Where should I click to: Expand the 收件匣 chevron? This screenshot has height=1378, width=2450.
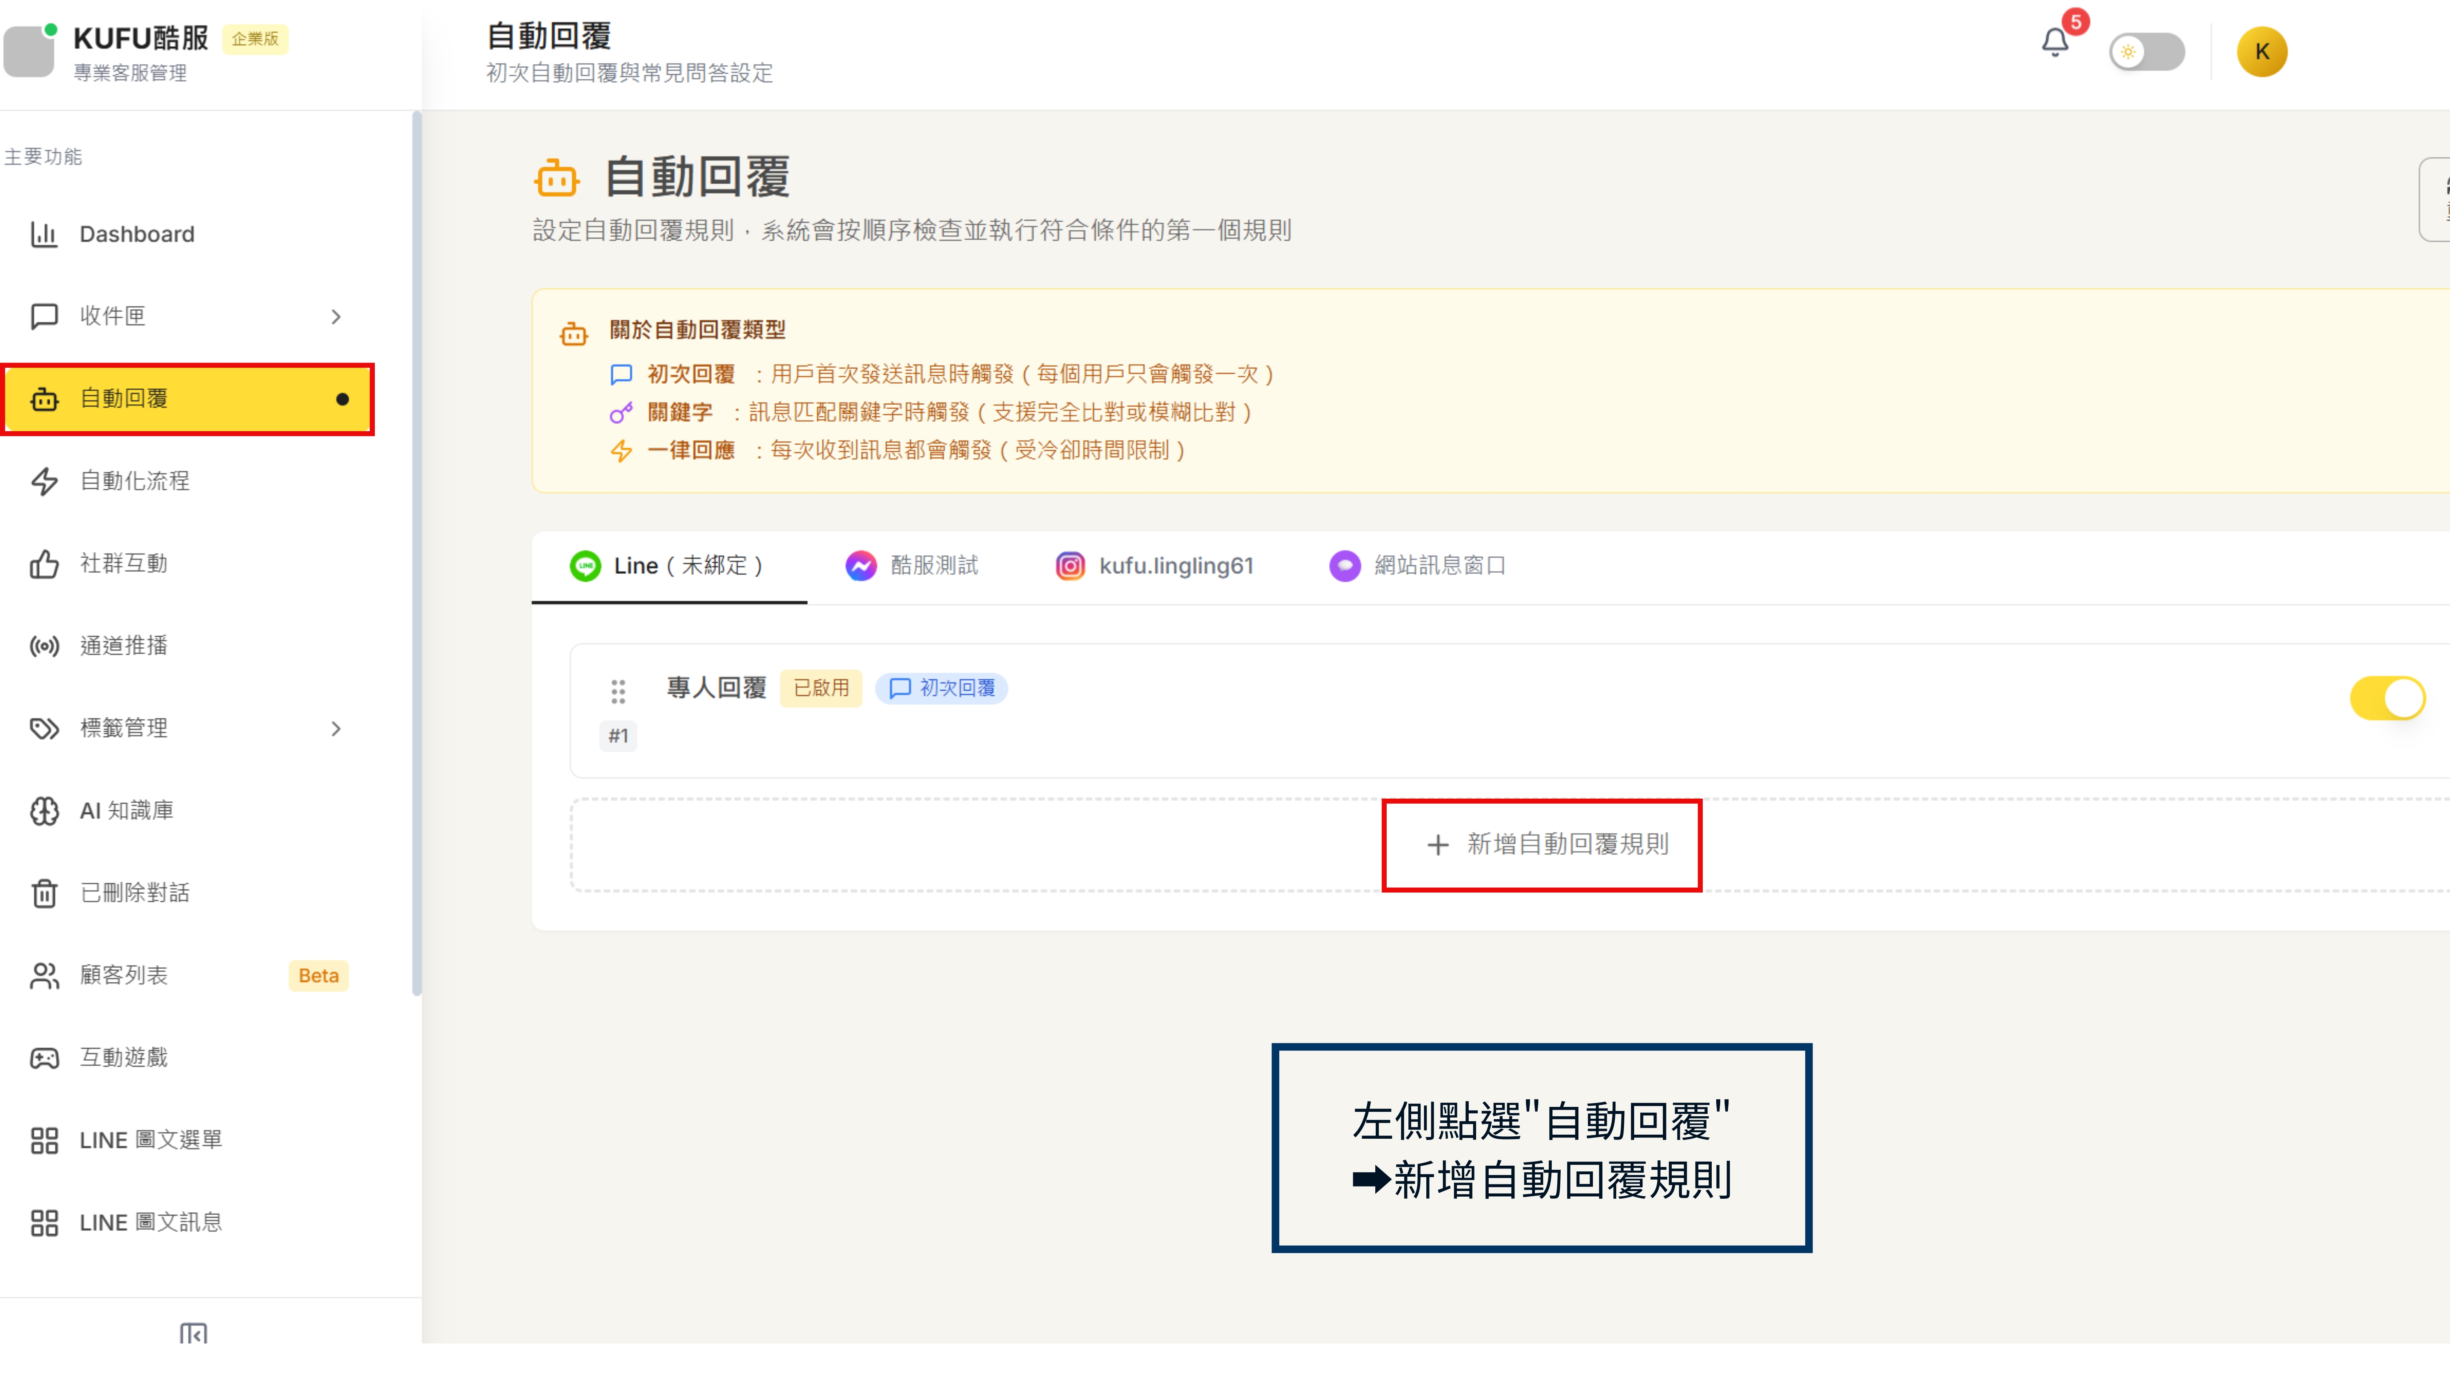[336, 317]
